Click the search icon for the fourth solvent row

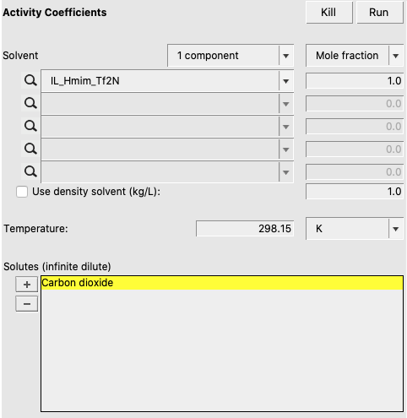[x=30, y=149]
